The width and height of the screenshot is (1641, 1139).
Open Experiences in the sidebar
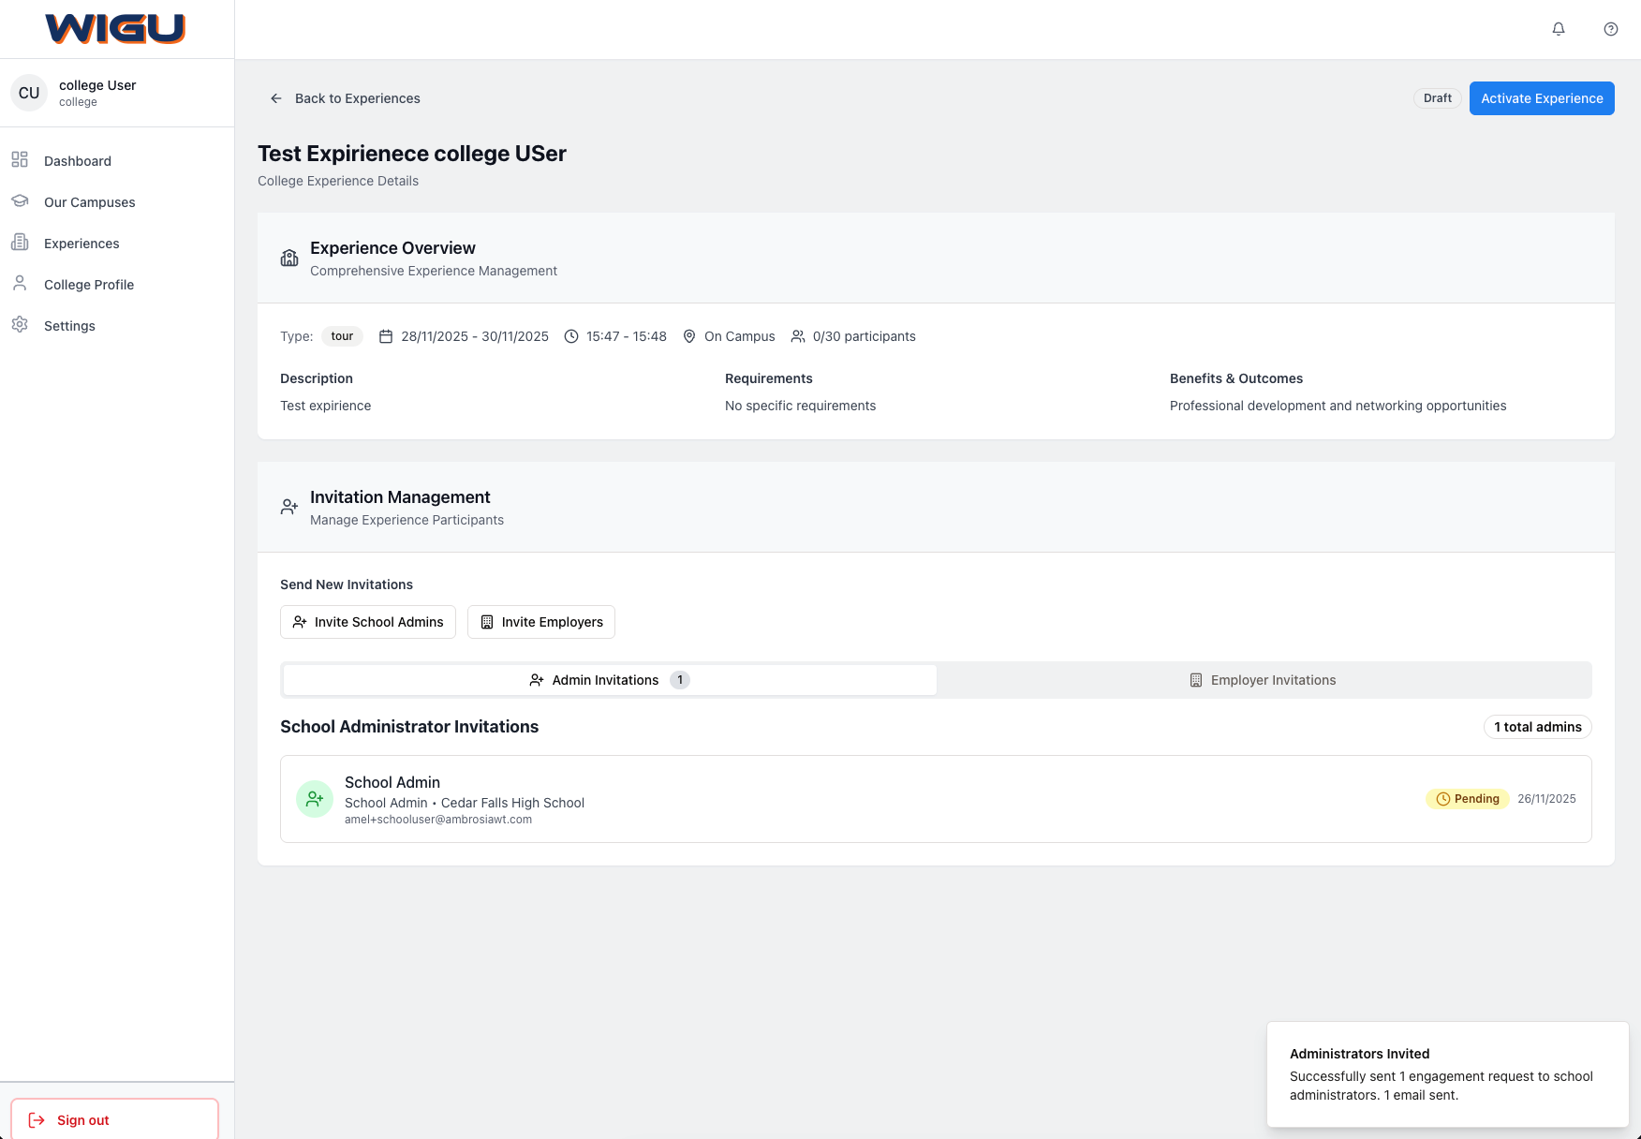[x=81, y=244]
